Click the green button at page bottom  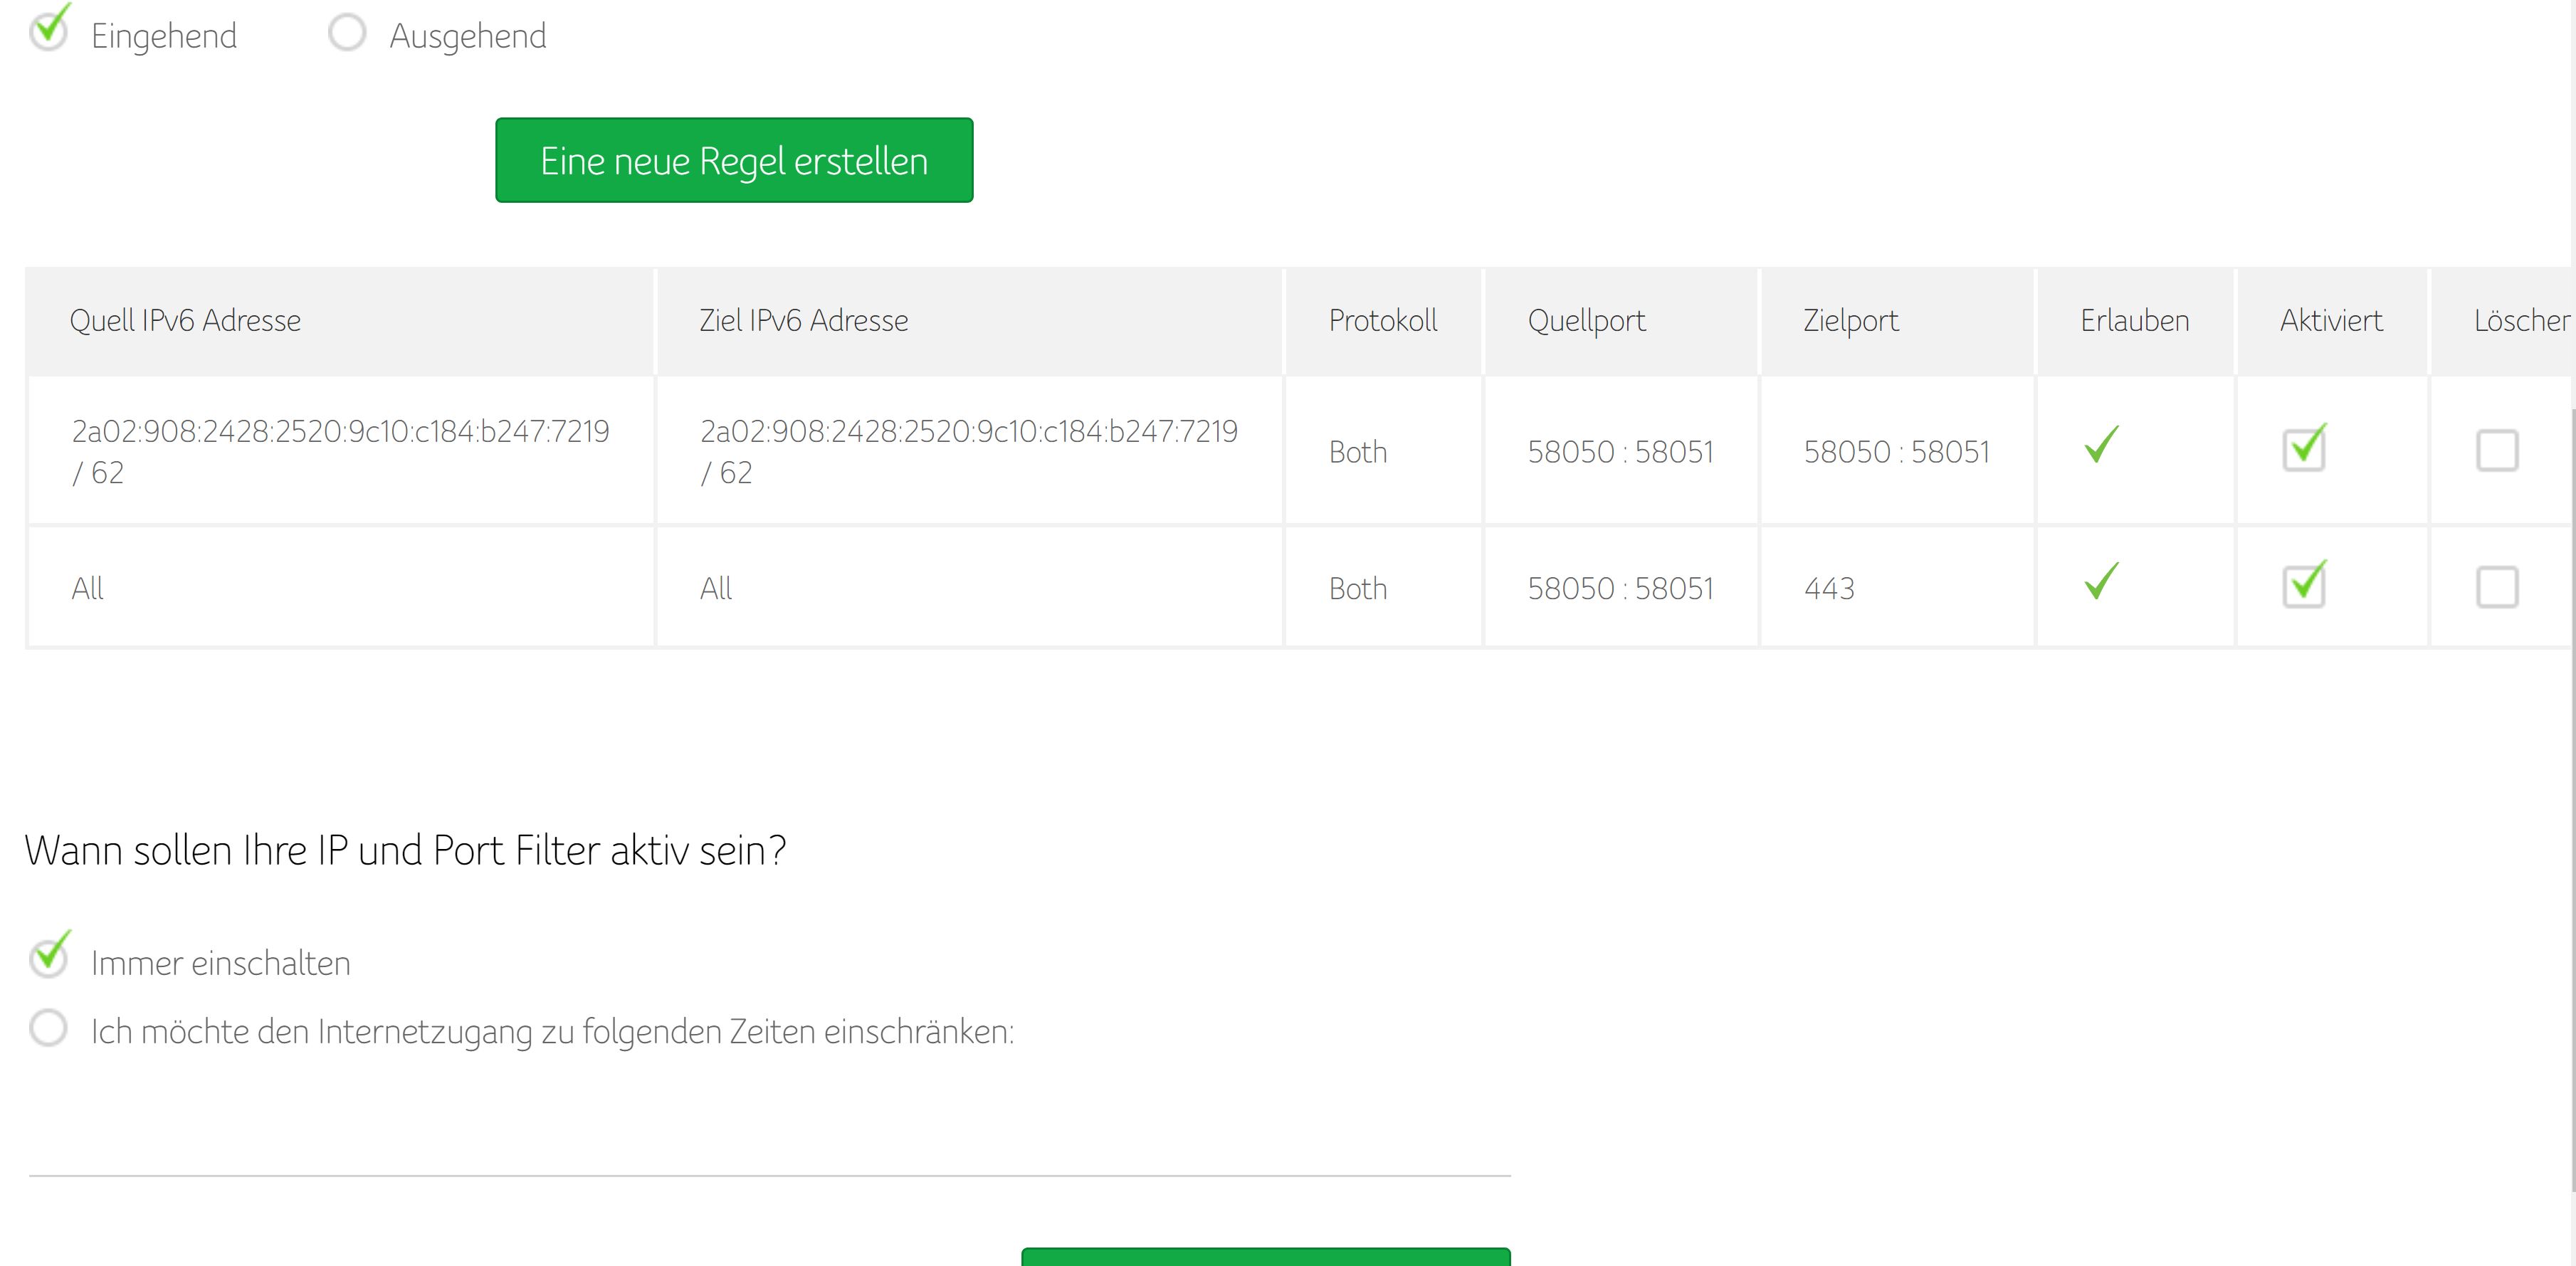point(1266,1257)
